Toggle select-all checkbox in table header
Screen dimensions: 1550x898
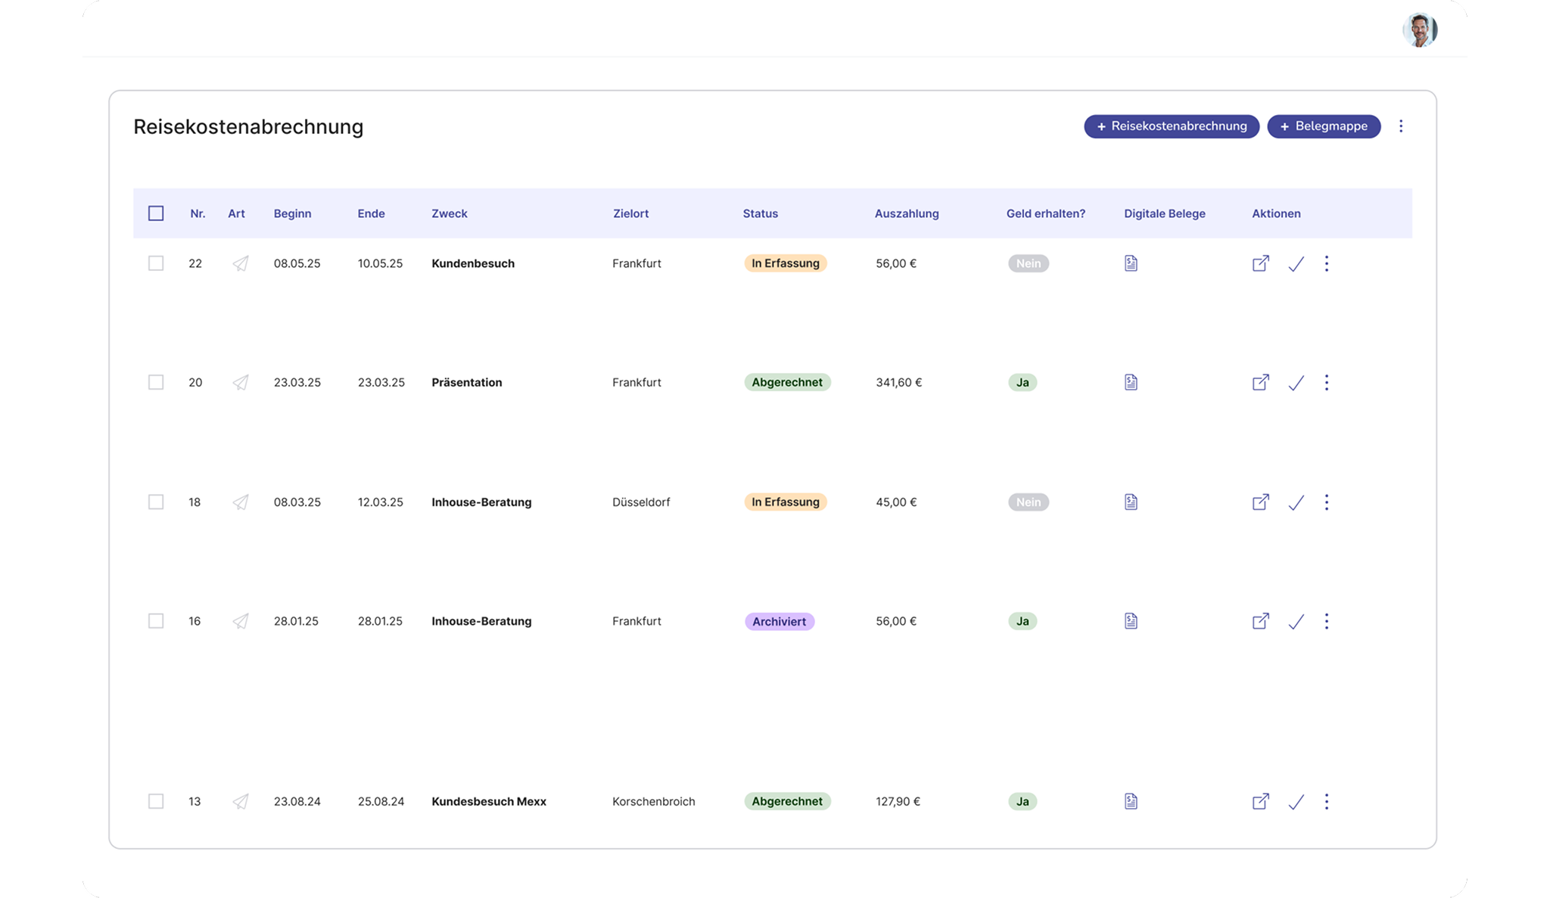(x=156, y=213)
